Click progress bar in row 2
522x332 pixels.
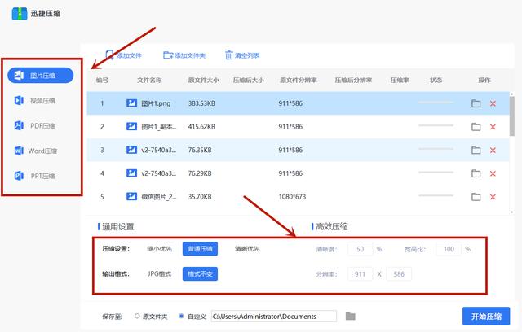pyautogui.click(x=436, y=125)
